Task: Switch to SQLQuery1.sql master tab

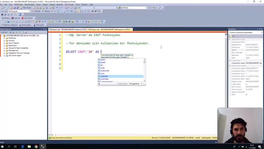Action: click(67, 29)
